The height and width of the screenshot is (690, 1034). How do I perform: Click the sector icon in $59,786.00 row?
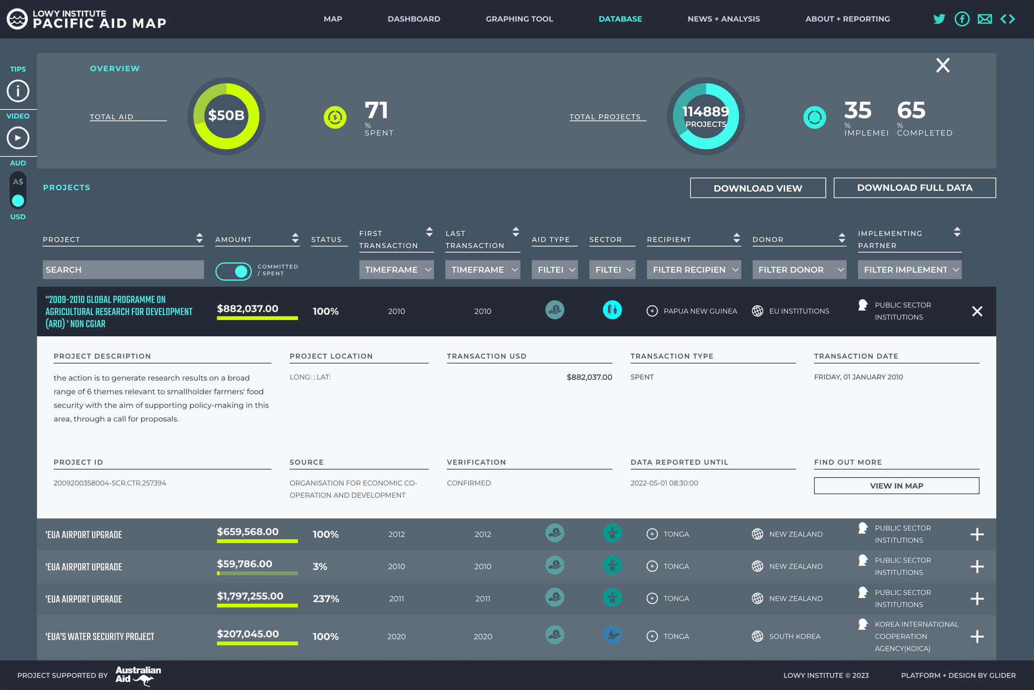pos(612,565)
